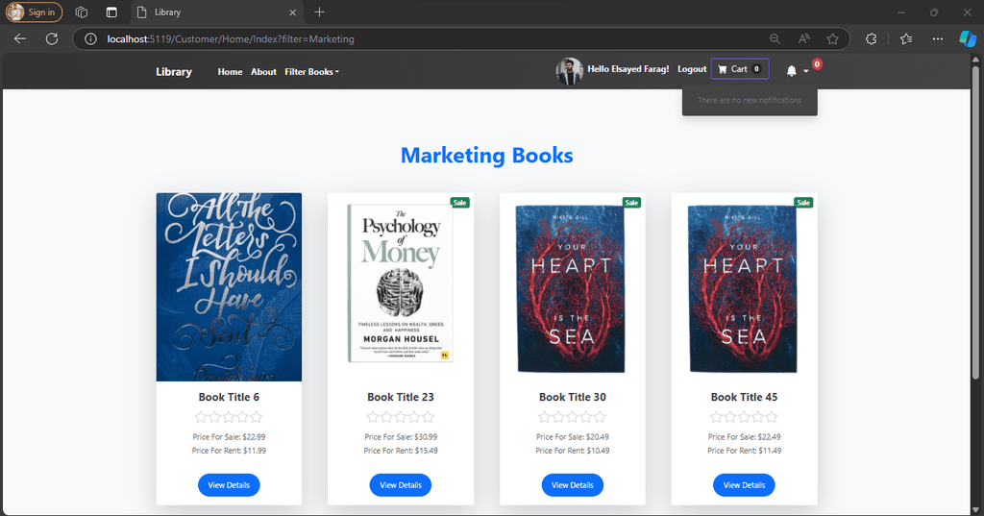The width and height of the screenshot is (984, 516).
Task: Open Book Title 45 cover image
Action: (x=743, y=289)
